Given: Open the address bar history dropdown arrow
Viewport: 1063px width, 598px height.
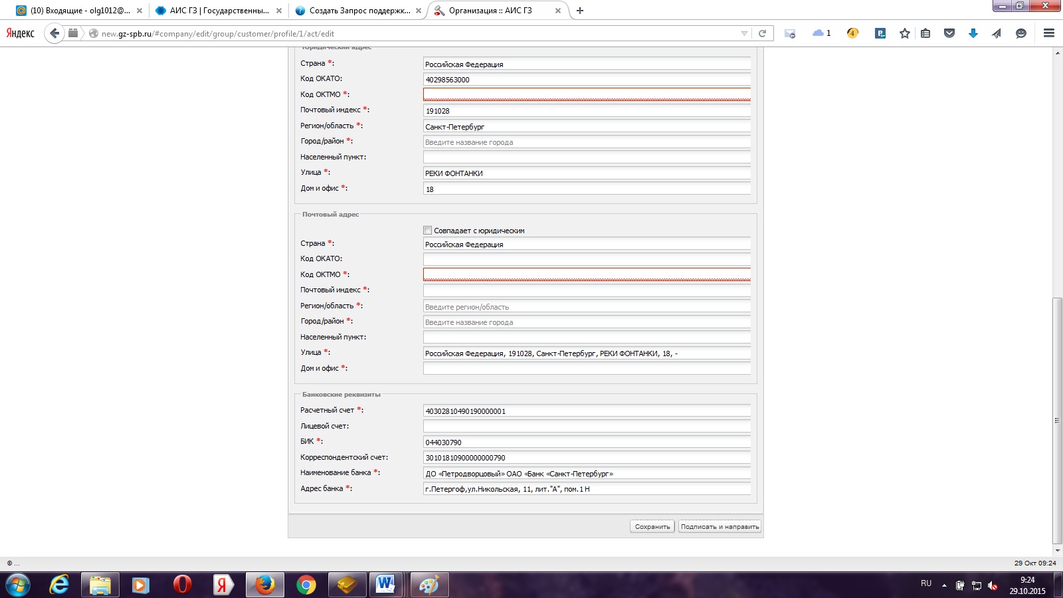Looking at the screenshot, I should [x=744, y=33].
